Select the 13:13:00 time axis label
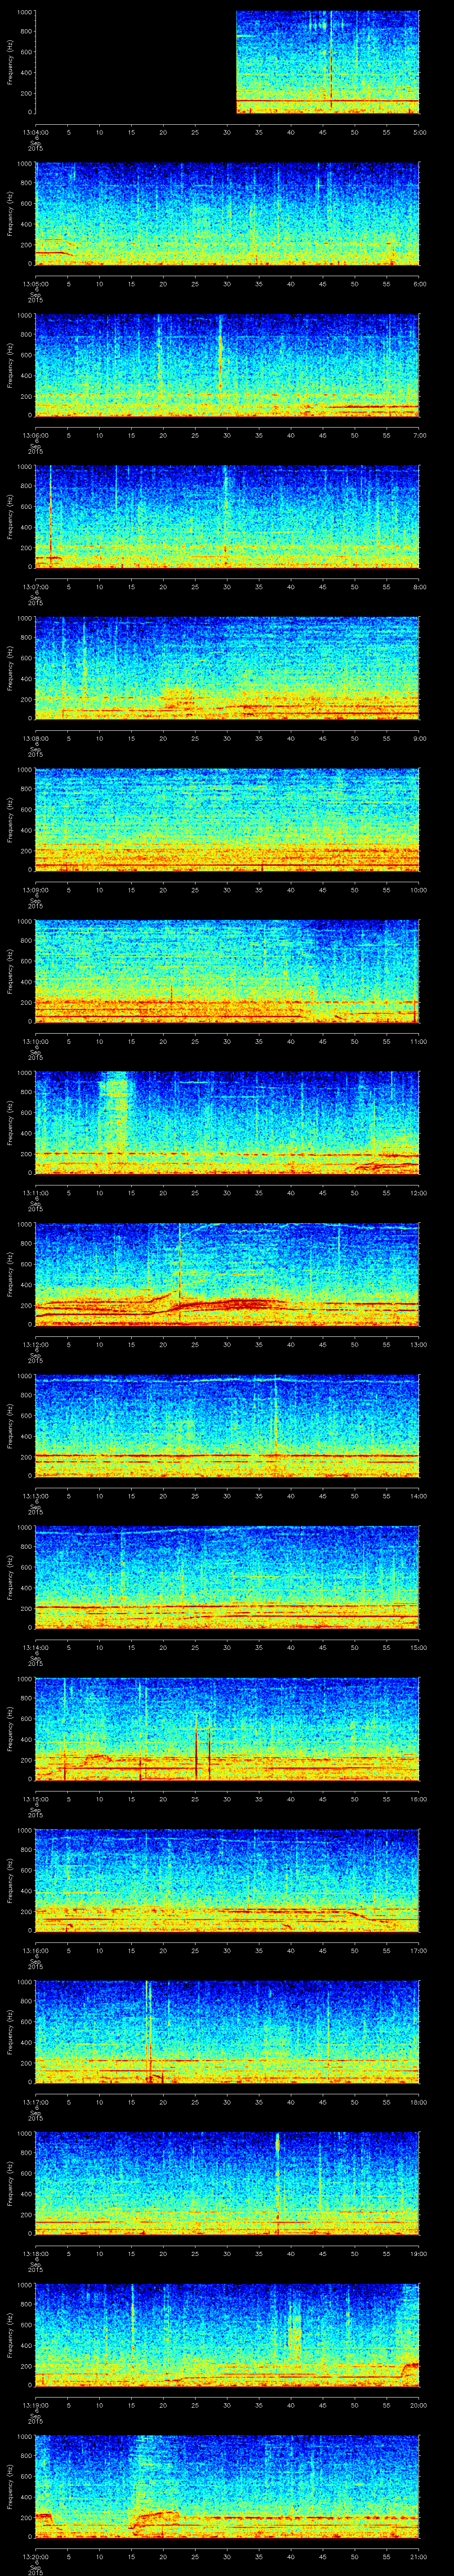The width and height of the screenshot is (454, 2576). click(x=35, y=1496)
